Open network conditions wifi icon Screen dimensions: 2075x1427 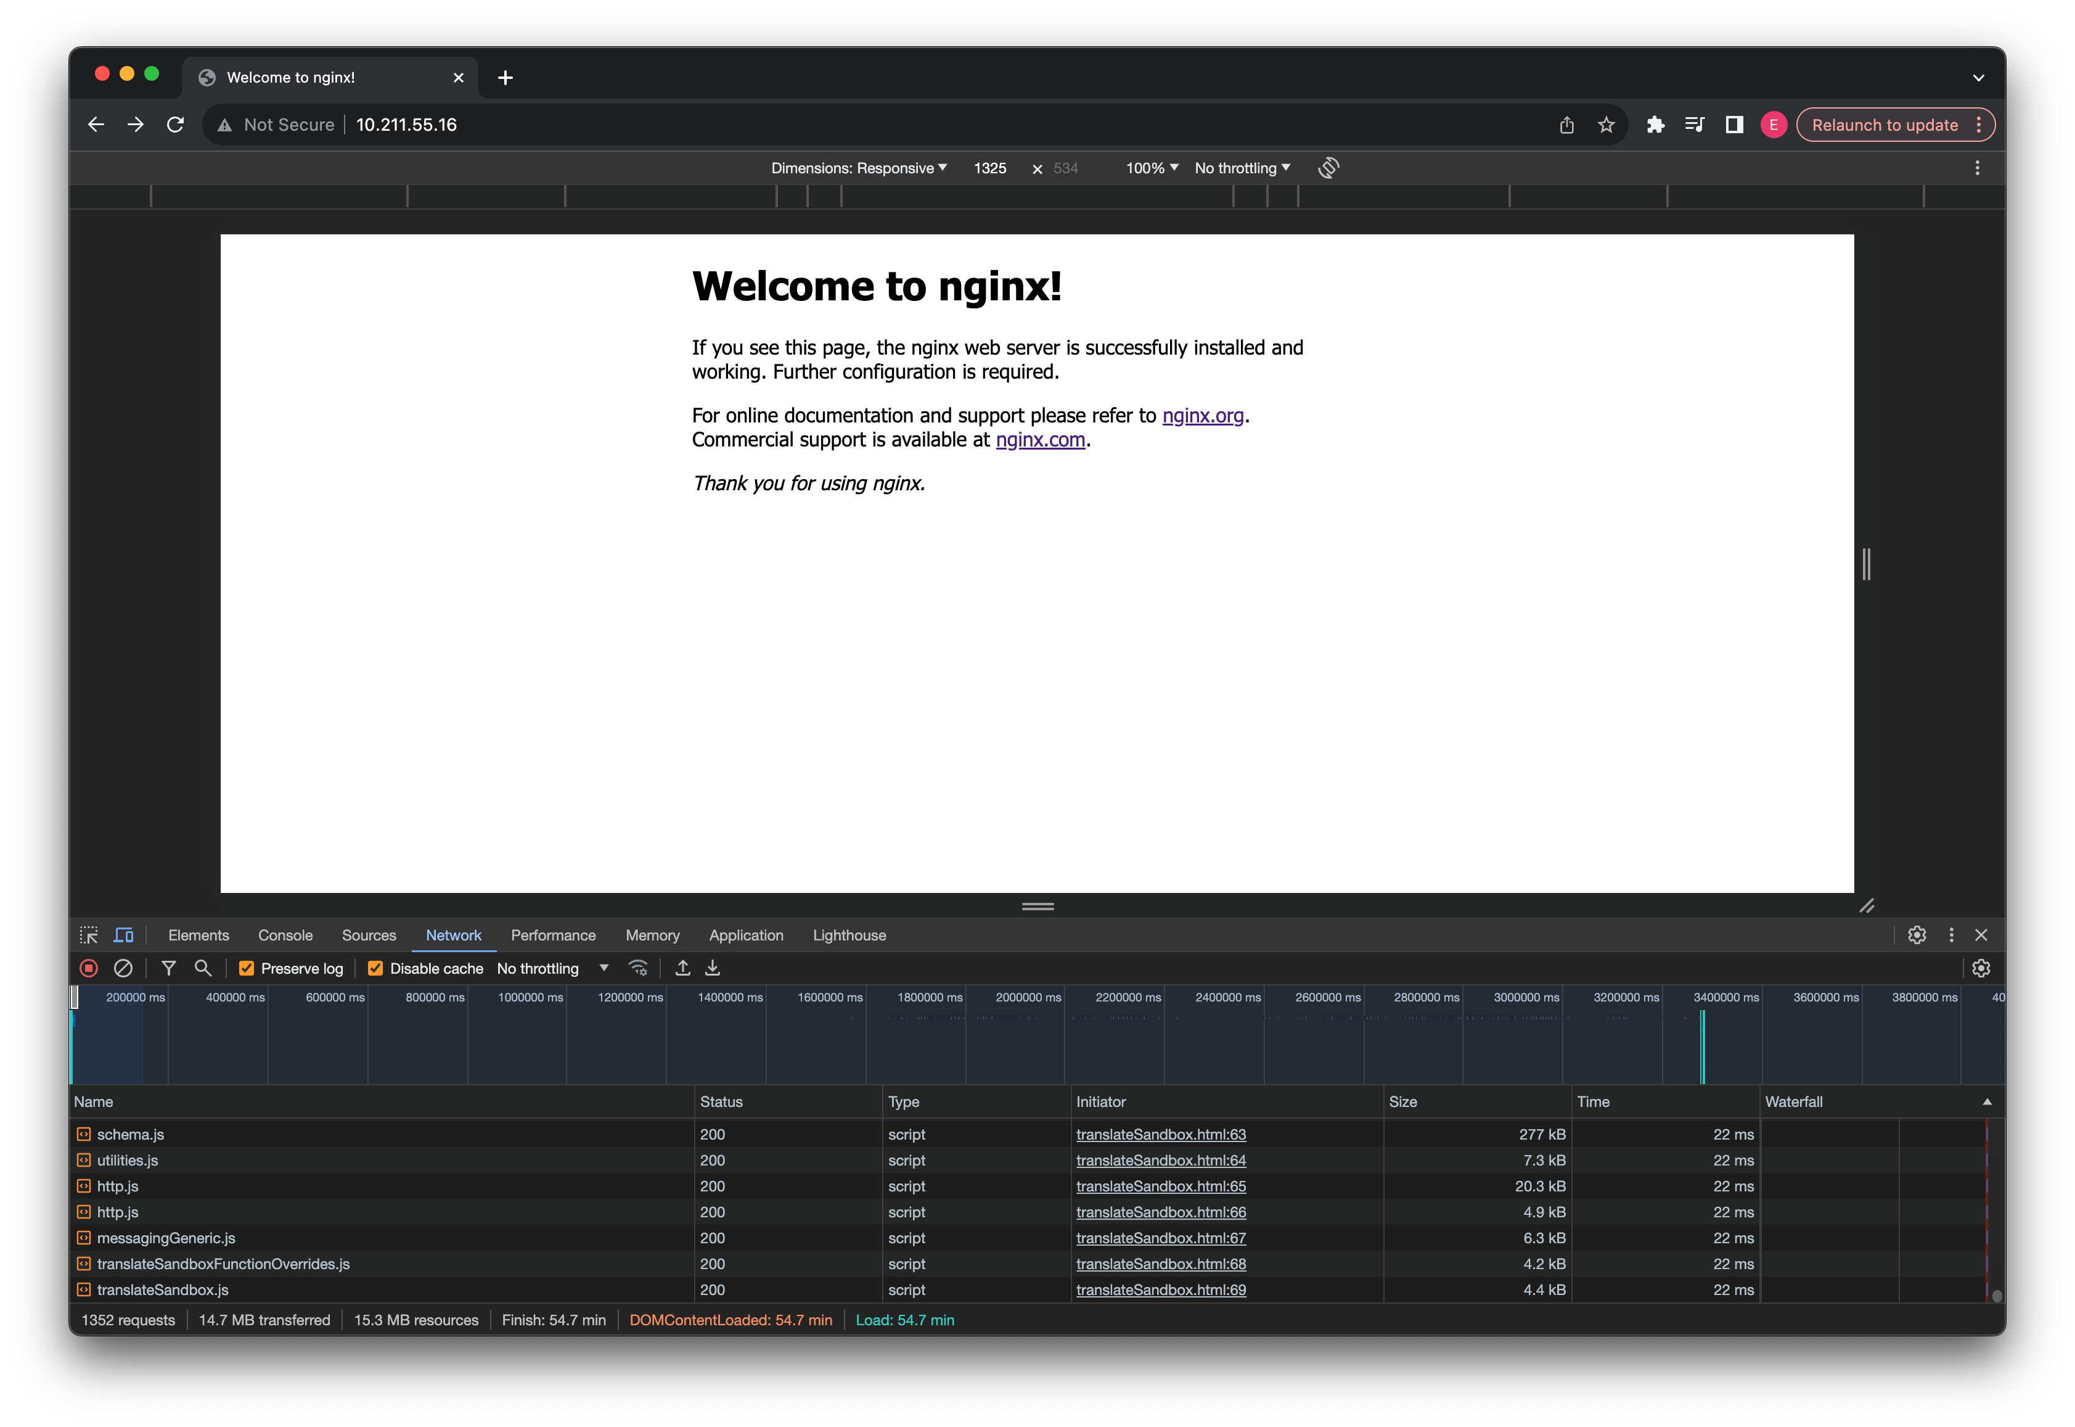[x=638, y=968]
